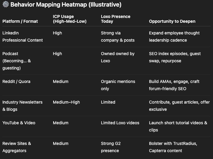Image resolution: width=213 pixels, height=159 pixels.
Task: Click the 'Opportunity to Deepen' column header
Action: coord(172,21)
